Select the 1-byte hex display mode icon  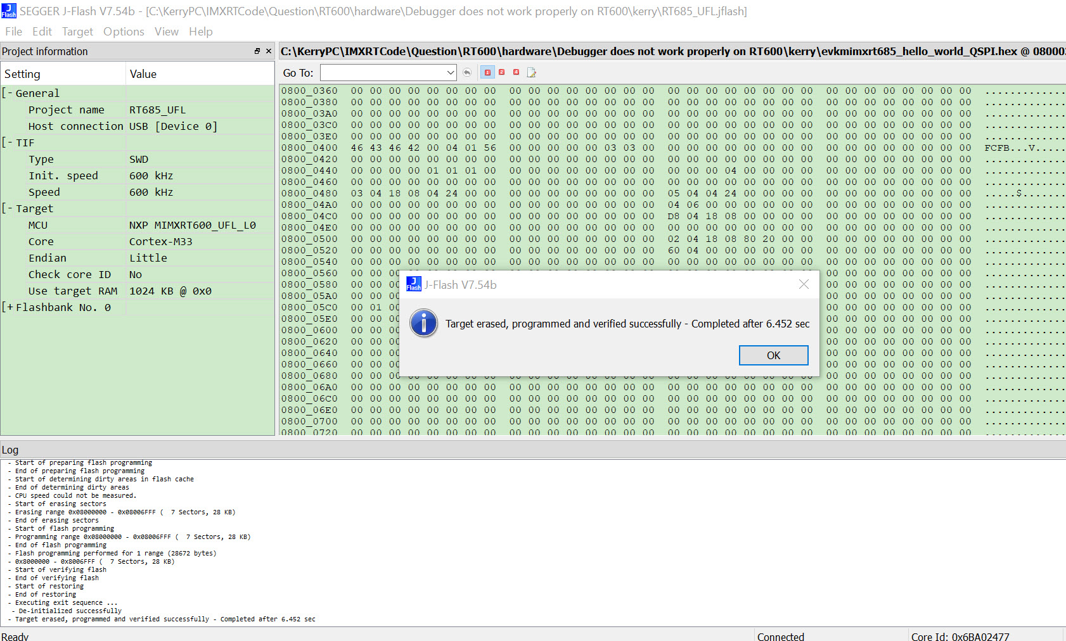click(x=487, y=72)
